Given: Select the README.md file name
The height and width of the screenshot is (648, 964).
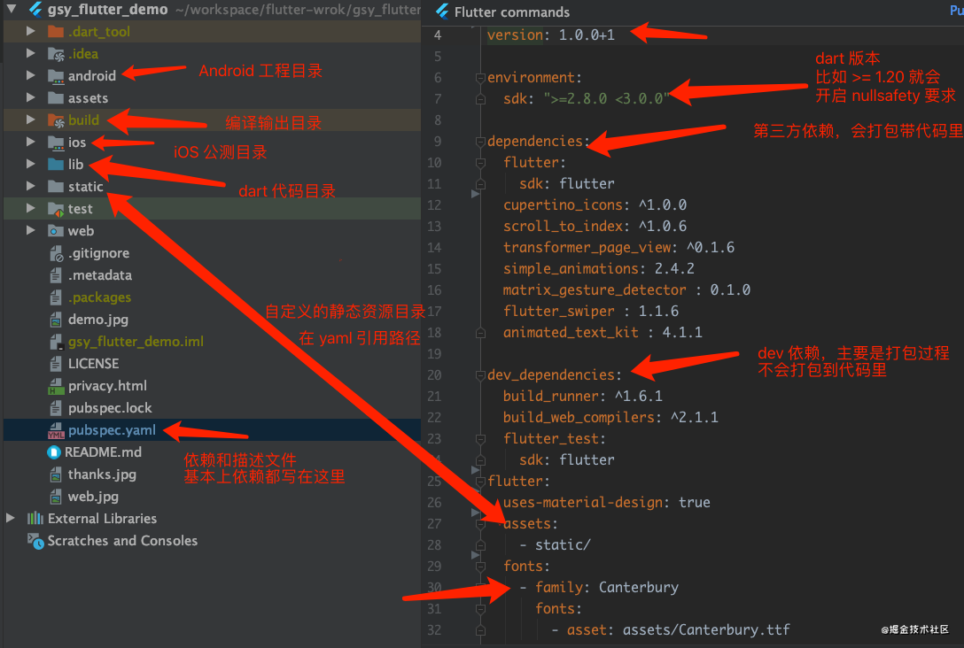Looking at the screenshot, I should 104,452.
